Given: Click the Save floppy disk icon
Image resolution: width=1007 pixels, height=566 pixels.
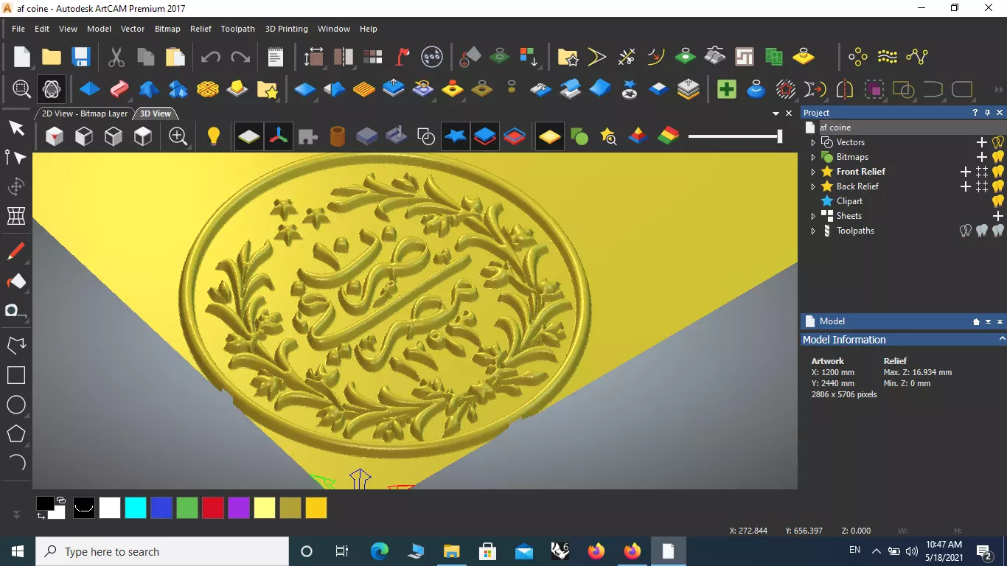Looking at the screenshot, I should click(80, 57).
